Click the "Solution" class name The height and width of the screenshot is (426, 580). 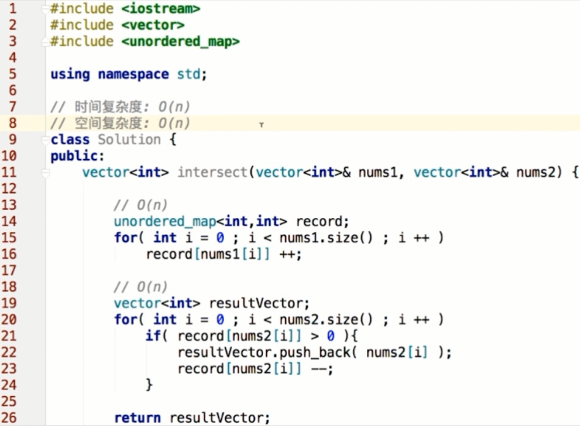(x=129, y=139)
